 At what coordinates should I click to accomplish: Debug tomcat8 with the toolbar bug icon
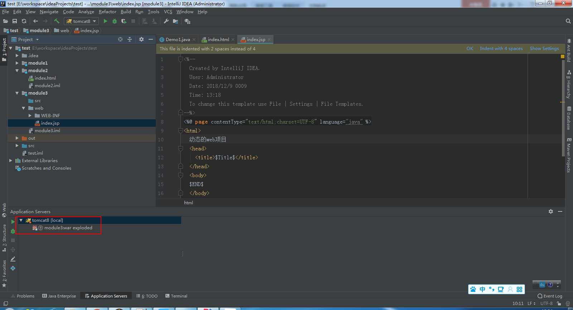click(115, 21)
